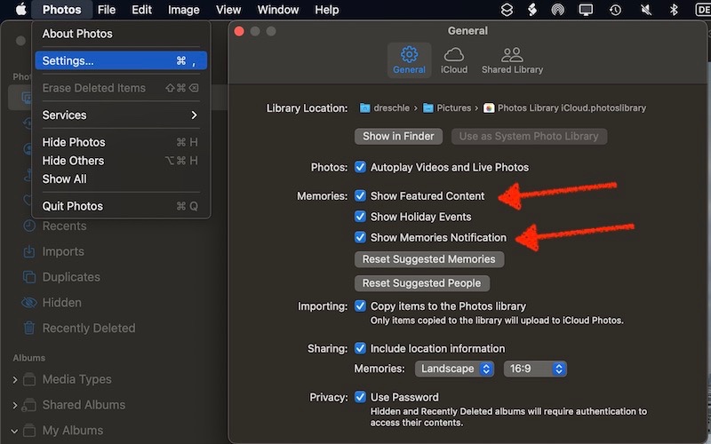Click the Duplicates icon in sidebar
The width and height of the screenshot is (711, 444).
(x=29, y=277)
